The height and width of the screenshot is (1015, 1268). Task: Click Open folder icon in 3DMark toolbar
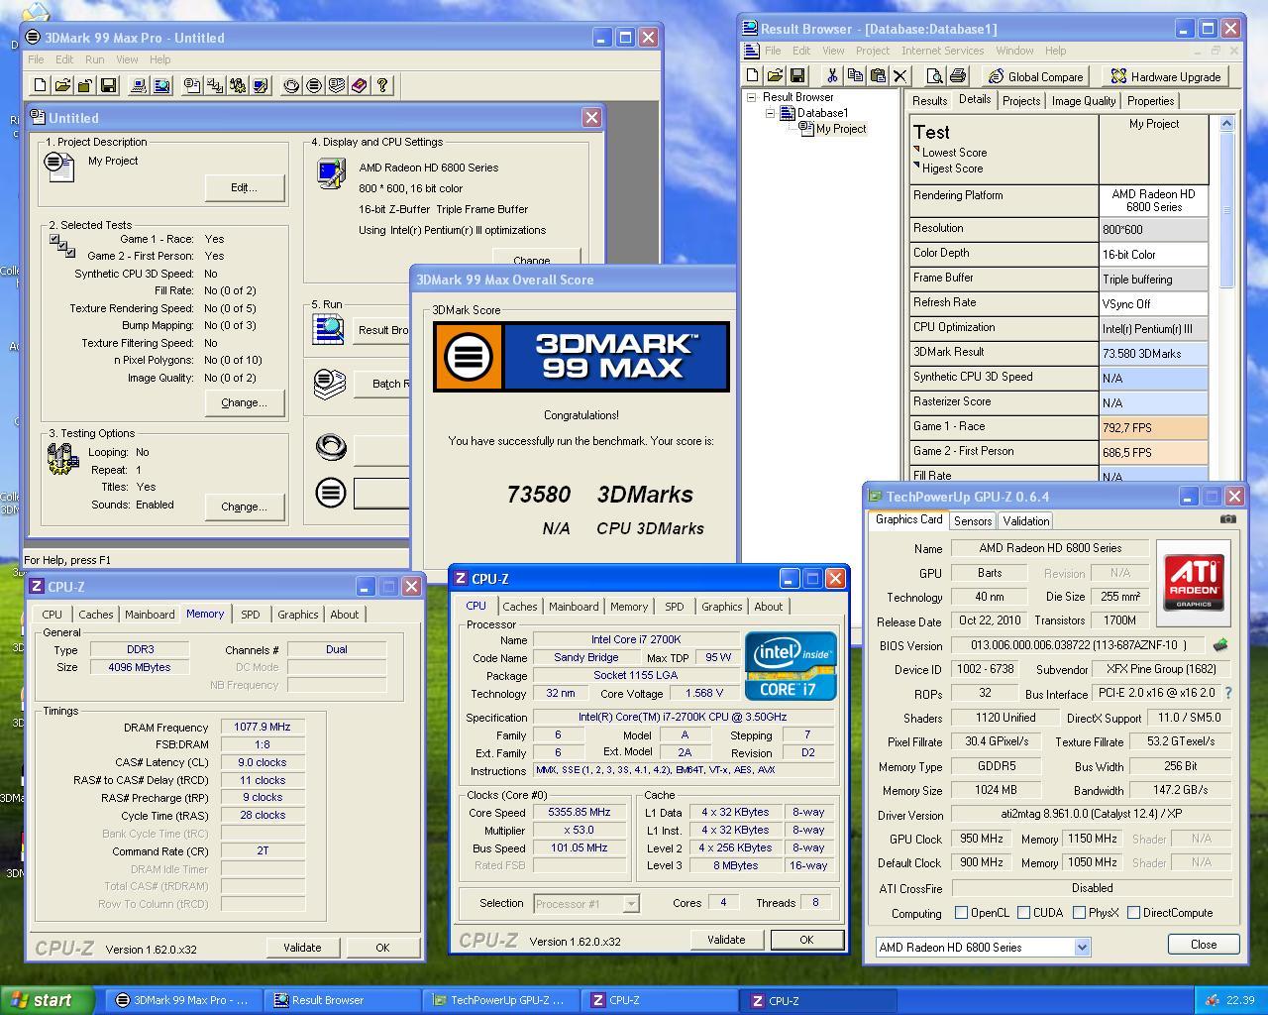(62, 86)
